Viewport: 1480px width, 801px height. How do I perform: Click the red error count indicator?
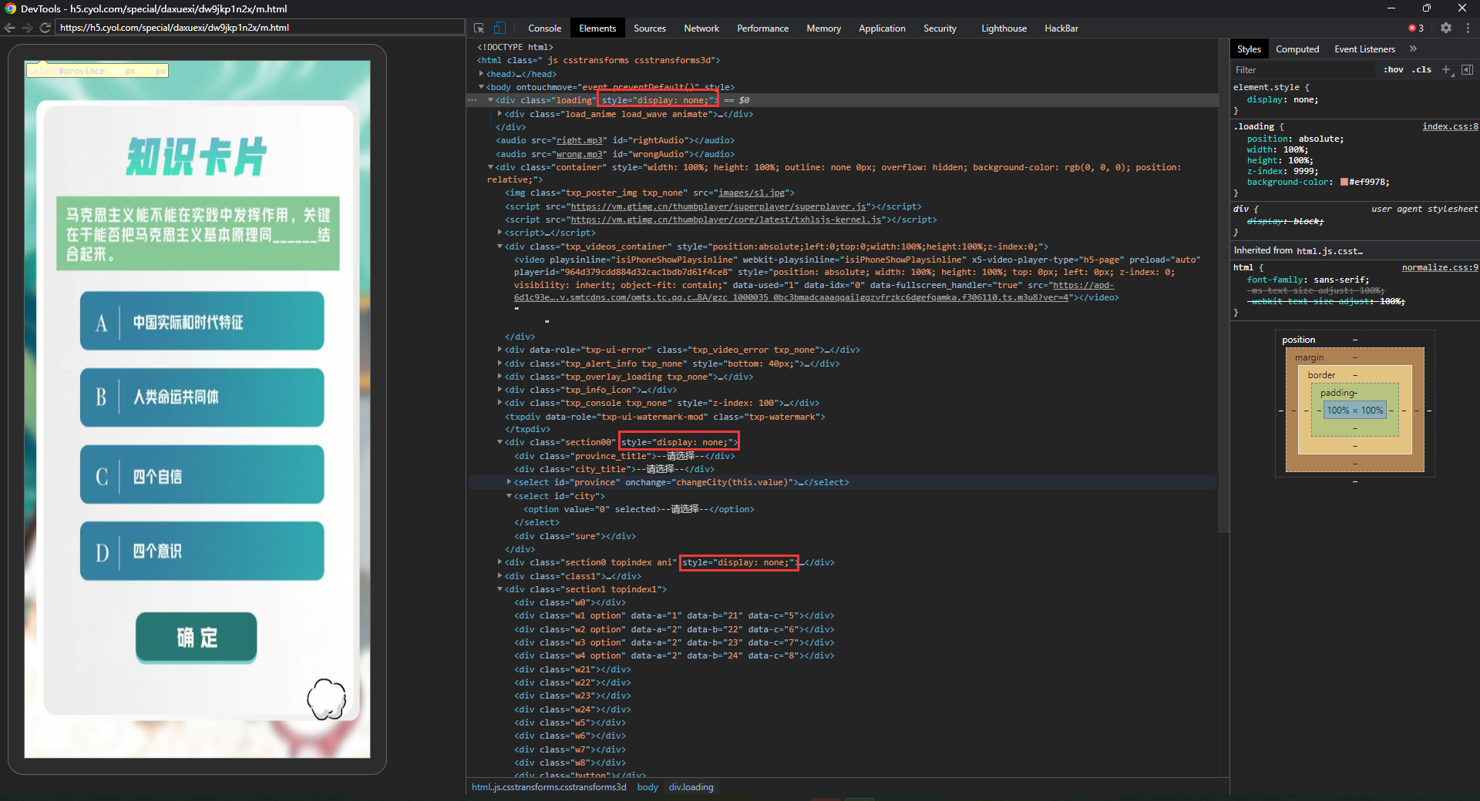[1416, 28]
